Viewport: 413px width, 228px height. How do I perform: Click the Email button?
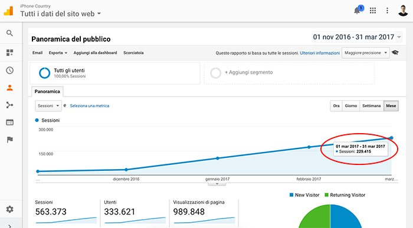[37, 53]
